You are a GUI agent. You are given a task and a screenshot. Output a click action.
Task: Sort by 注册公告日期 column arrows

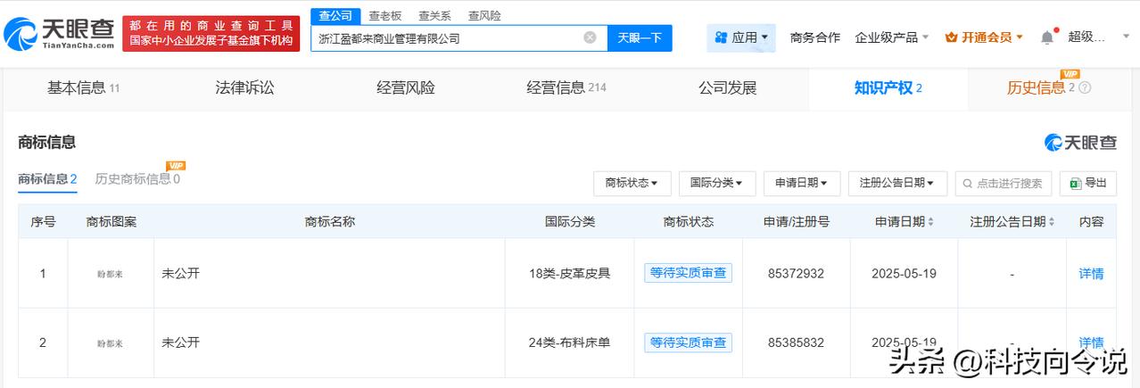pyautogui.click(x=1052, y=221)
